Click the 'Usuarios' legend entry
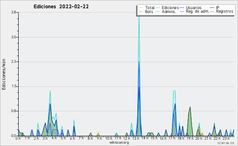 [x=191, y=7]
